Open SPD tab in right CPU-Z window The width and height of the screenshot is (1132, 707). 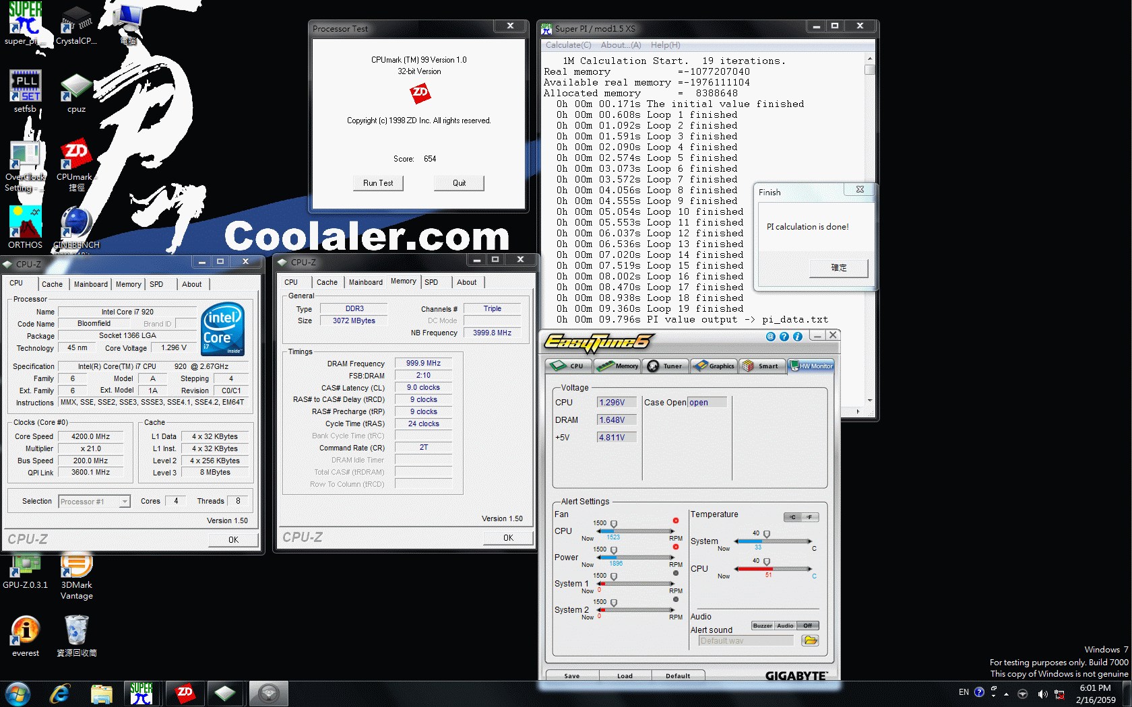coord(431,282)
